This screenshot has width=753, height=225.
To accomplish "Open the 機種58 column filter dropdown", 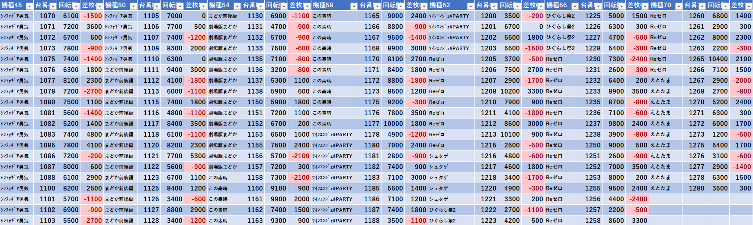I will [354, 6].
